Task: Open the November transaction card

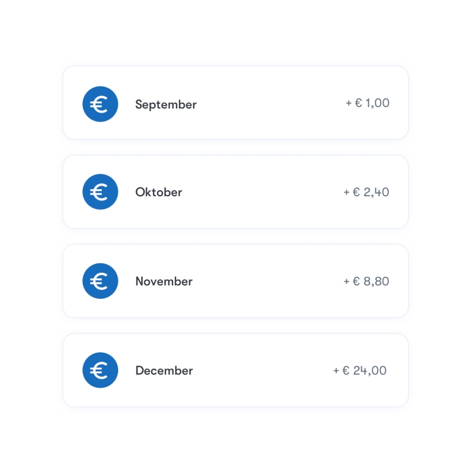Action: pos(235,281)
